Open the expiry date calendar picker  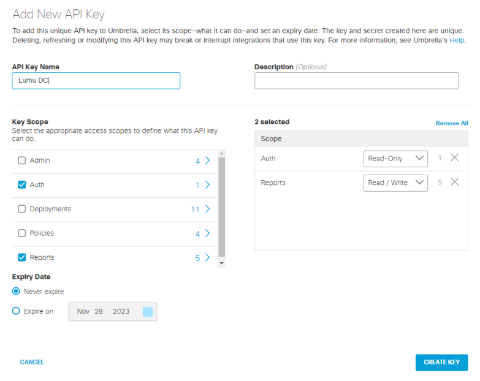click(147, 312)
